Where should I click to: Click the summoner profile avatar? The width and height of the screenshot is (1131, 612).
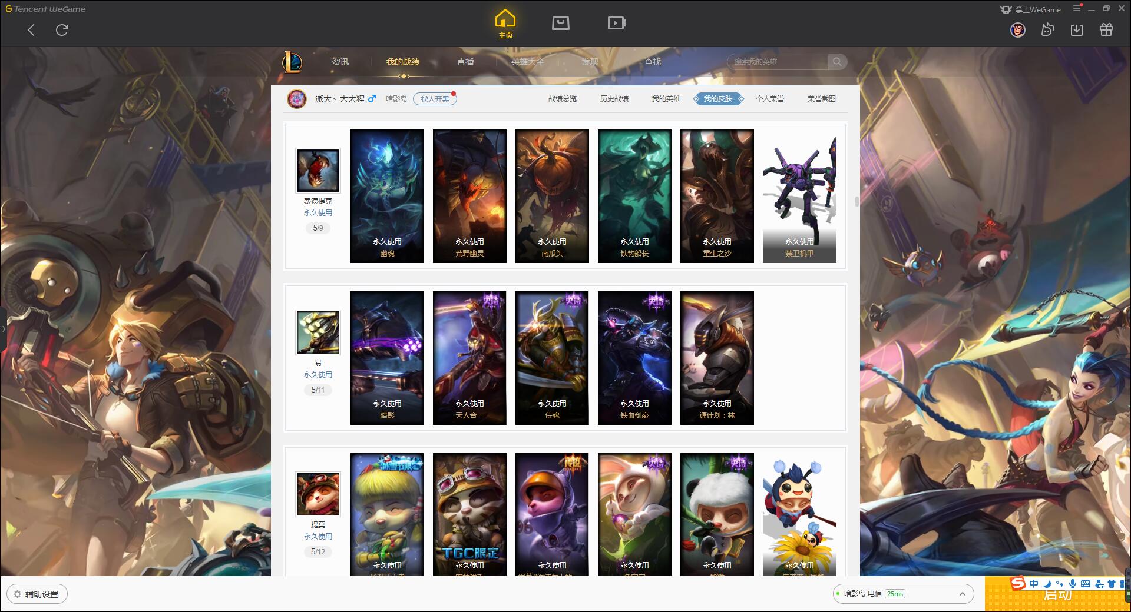pos(297,99)
